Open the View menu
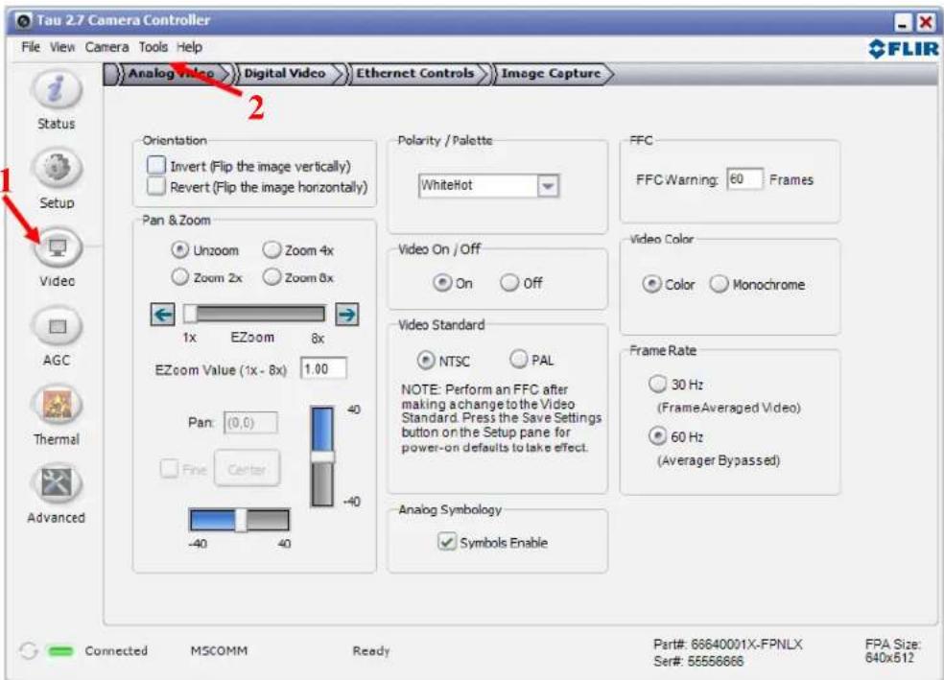Image resolution: width=944 pixels, height=680 pixels. (x=62, y=47)
